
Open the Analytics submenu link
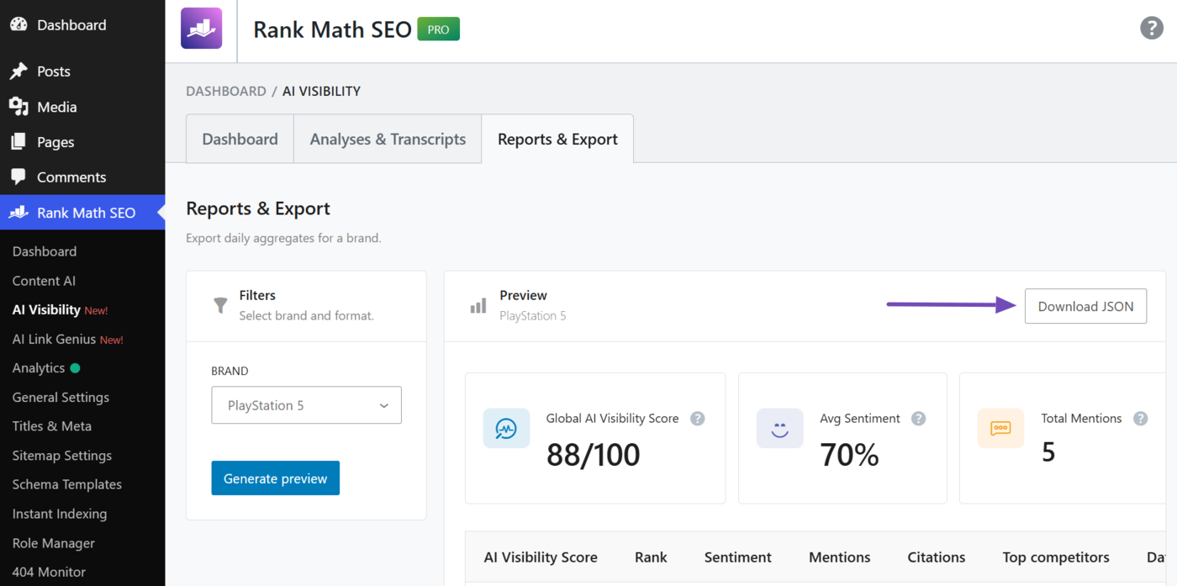point(39,368)
